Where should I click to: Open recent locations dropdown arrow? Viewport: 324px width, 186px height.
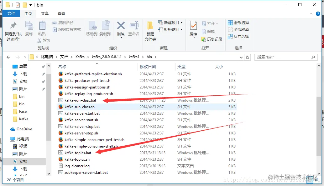[x=25, y=57]
